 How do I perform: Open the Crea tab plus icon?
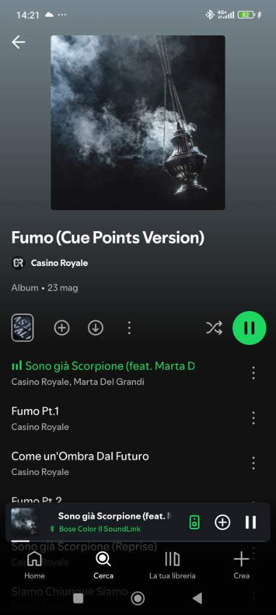241,565
